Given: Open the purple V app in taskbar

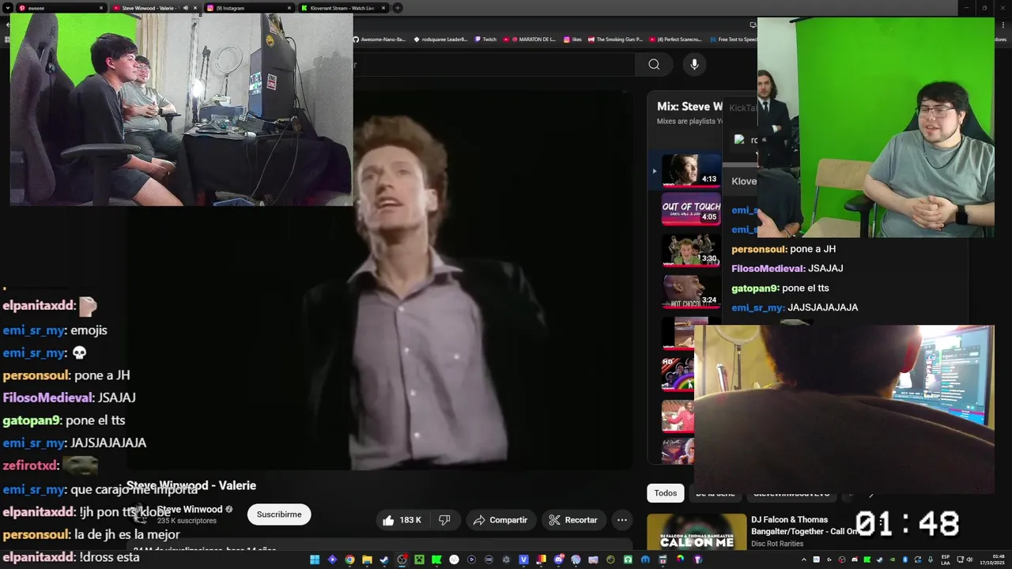Looking at the screenshot, I should (x=523, y=560).
